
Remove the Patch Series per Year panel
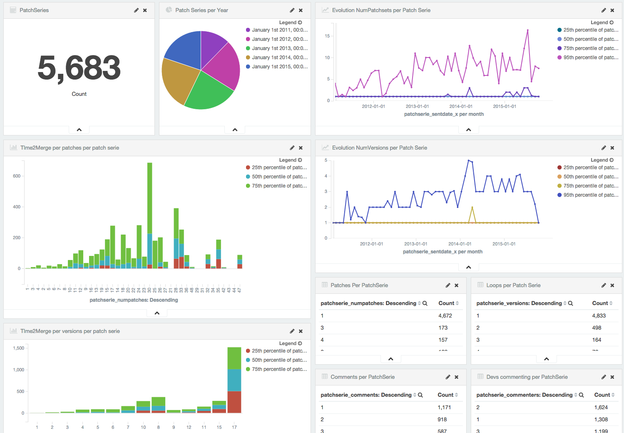pyautogui.click(x=301, y=10)
